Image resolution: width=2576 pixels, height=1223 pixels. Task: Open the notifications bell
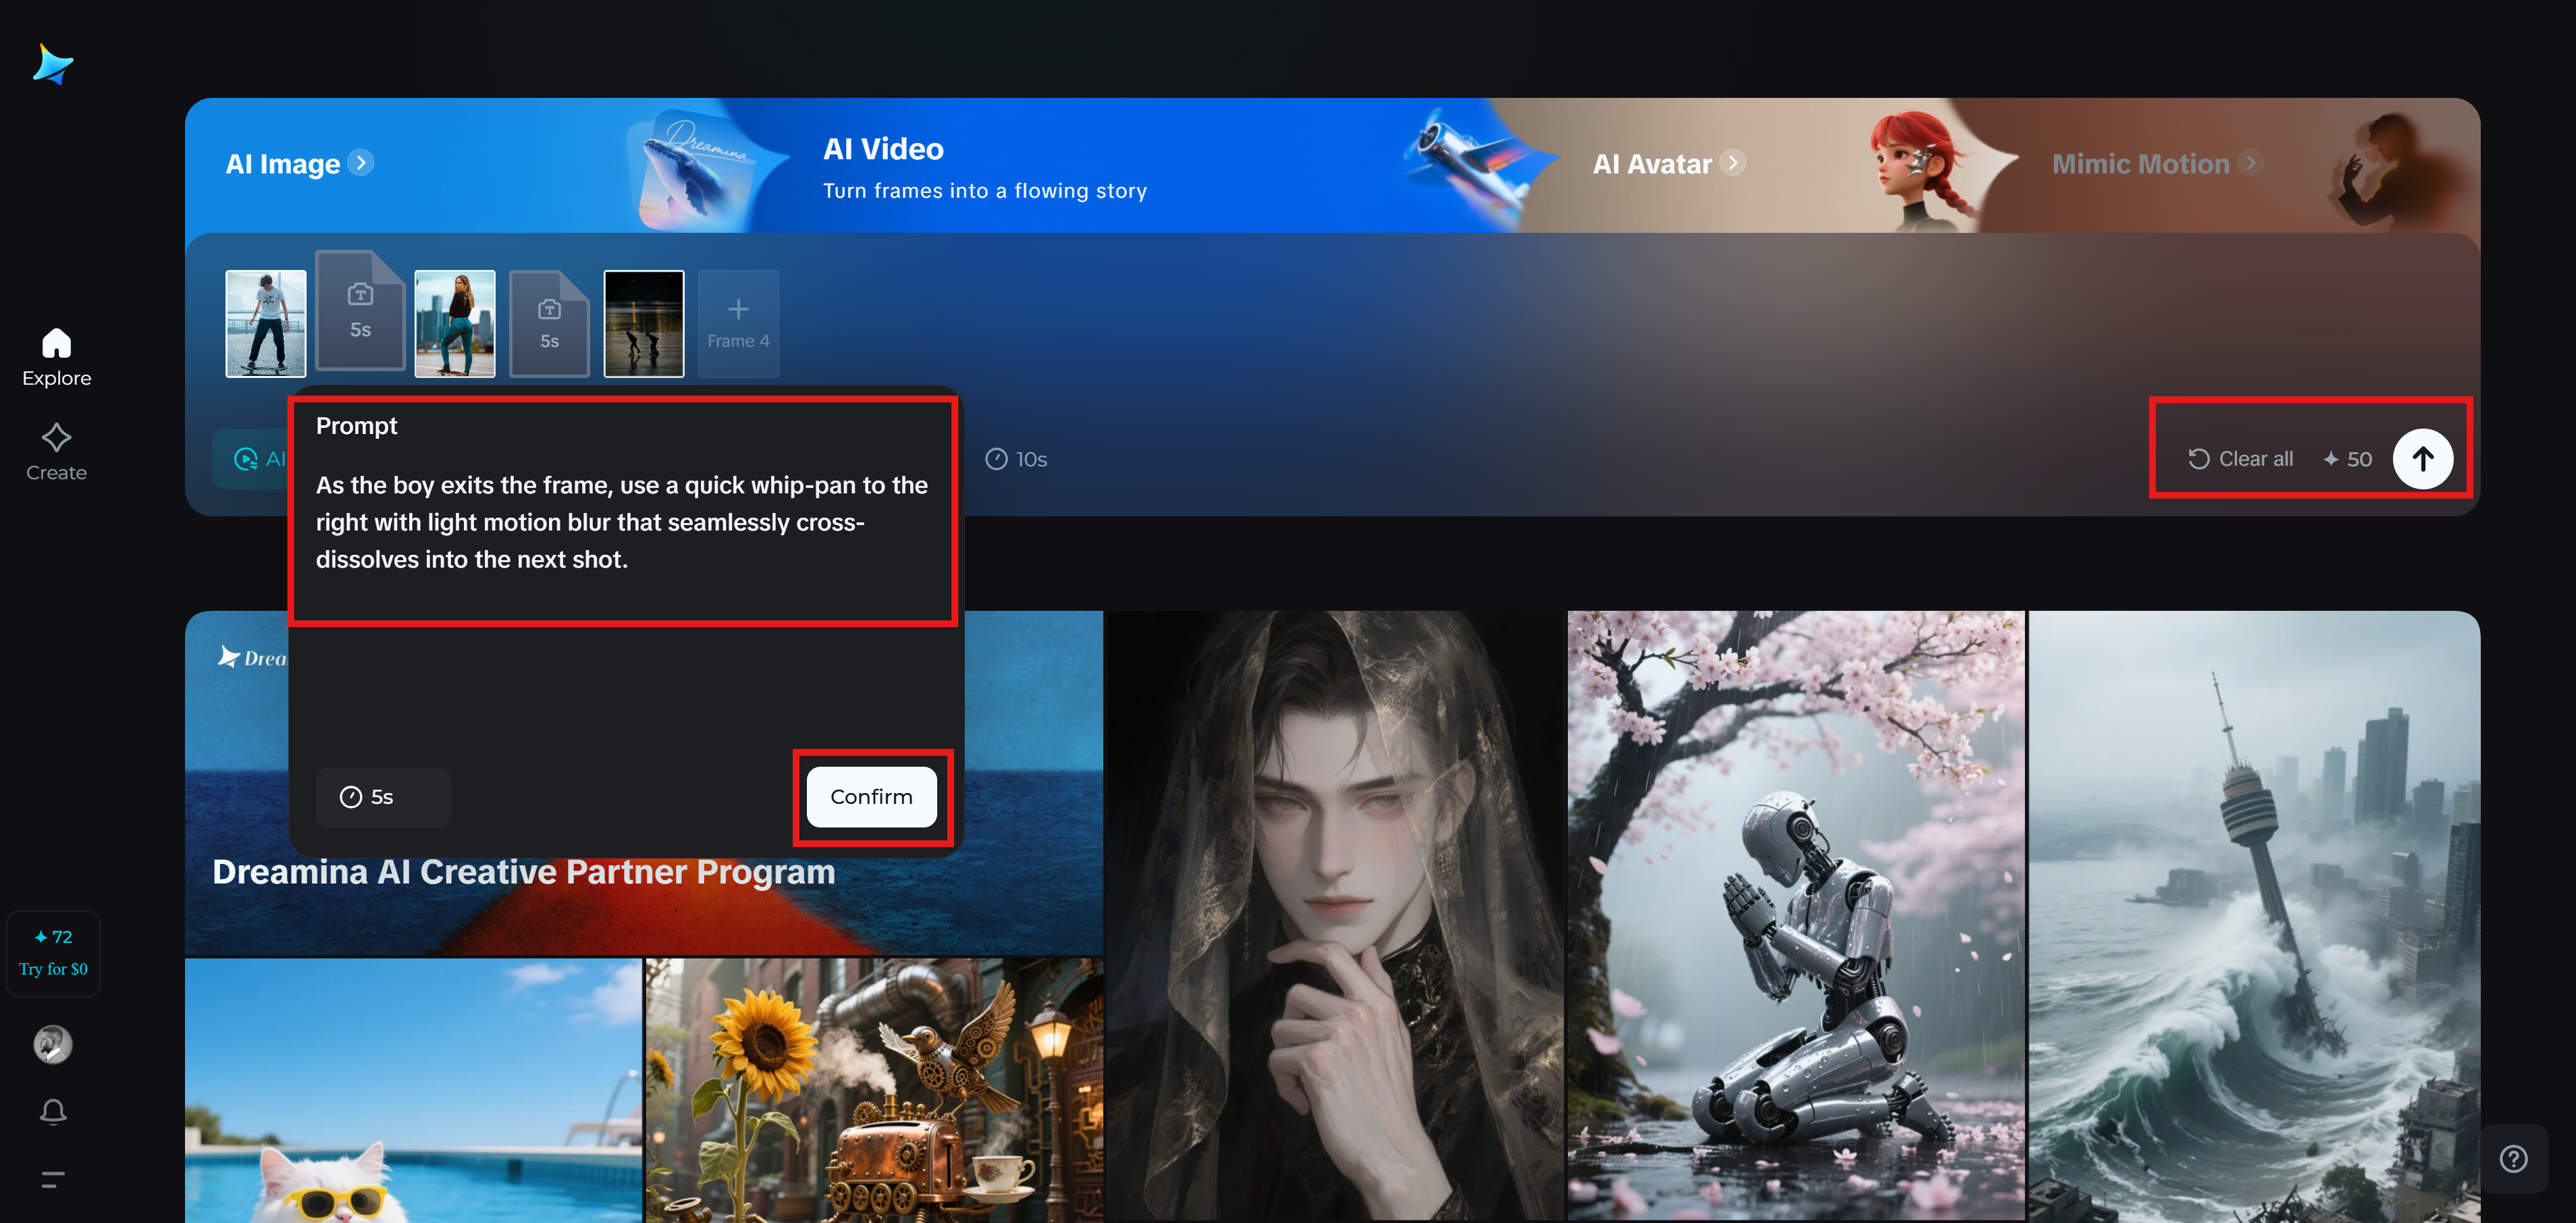point(53,1111)
